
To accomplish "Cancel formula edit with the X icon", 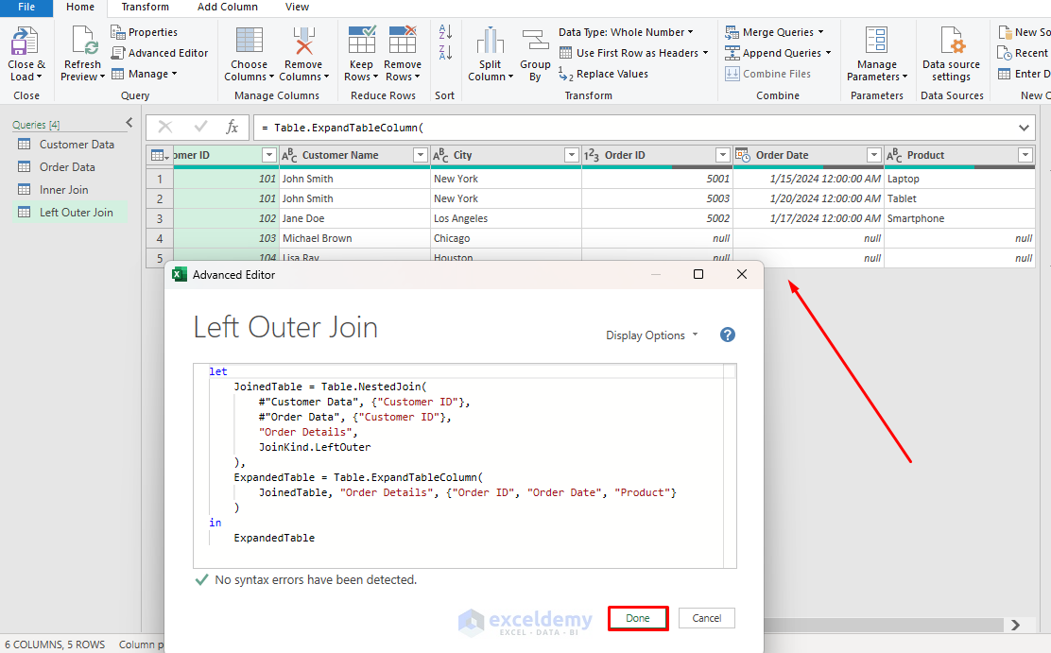I will tap(165, 127).
